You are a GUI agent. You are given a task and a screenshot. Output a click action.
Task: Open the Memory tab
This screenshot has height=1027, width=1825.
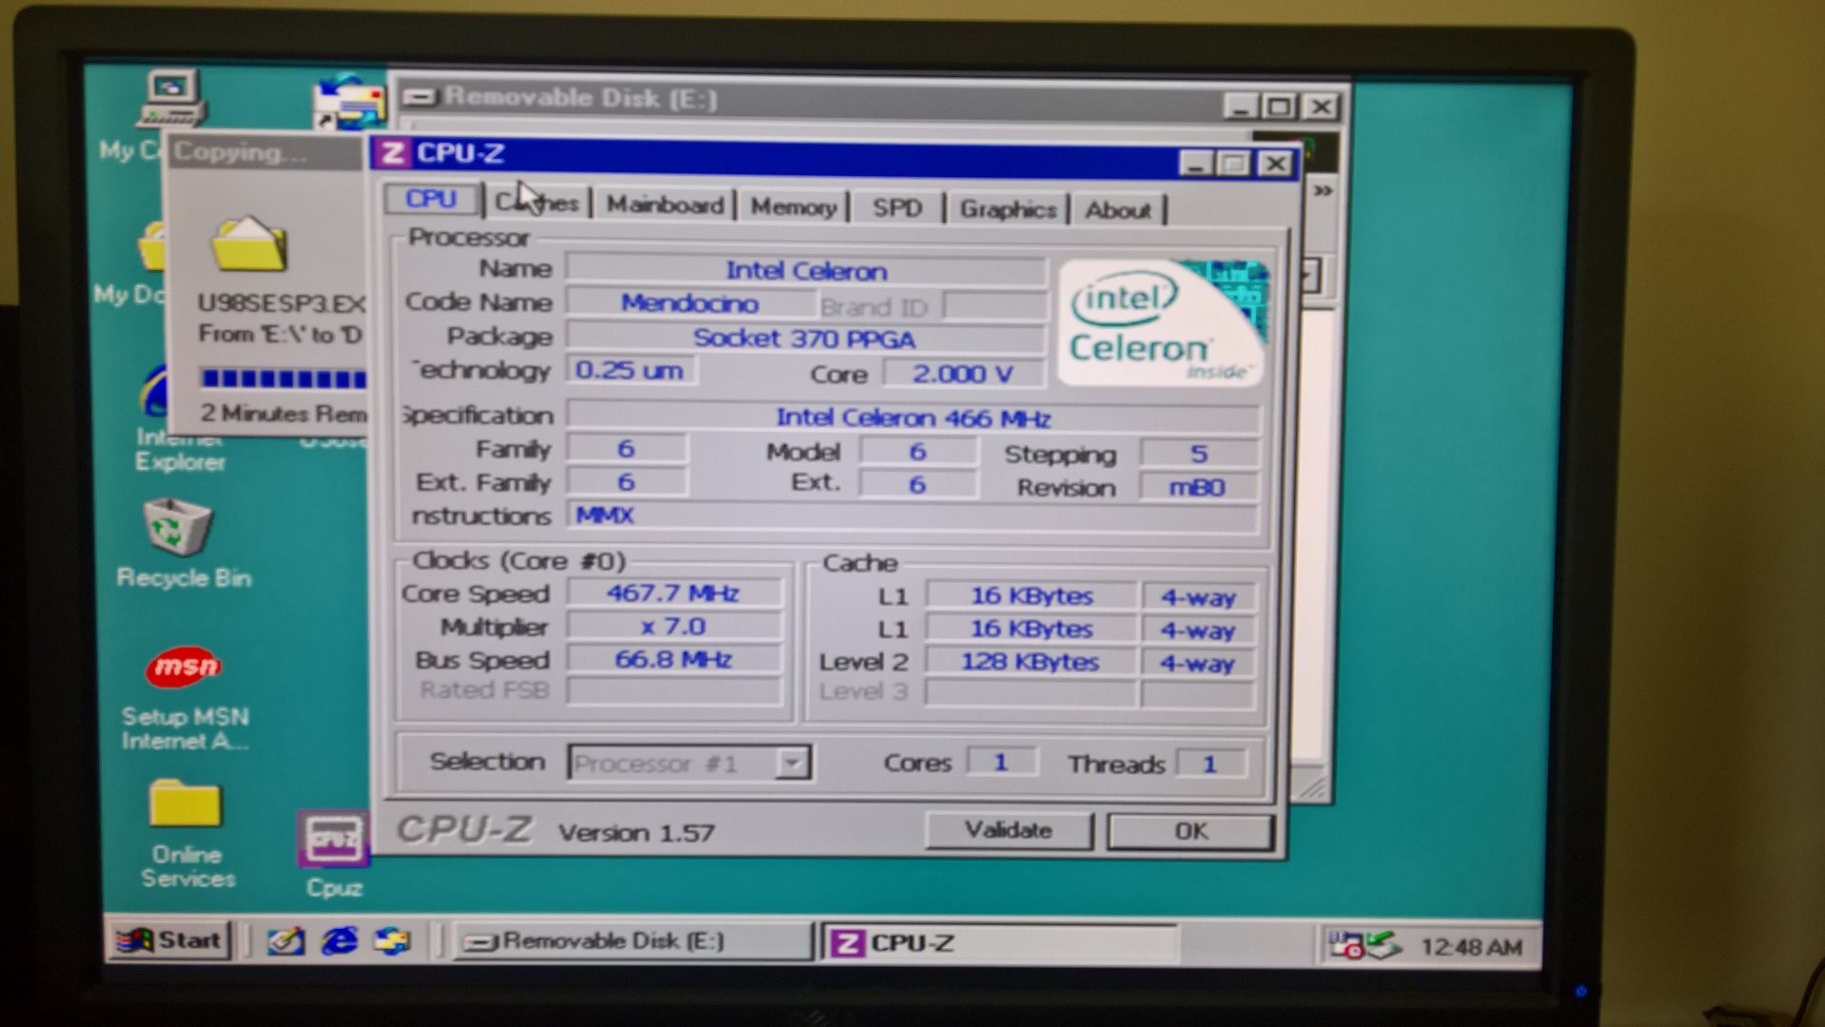click(x=794, y=206)
